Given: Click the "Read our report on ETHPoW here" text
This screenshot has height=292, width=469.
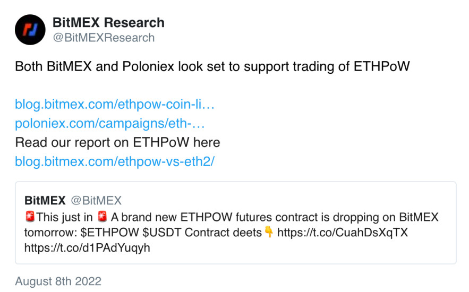Looking at the screenshot, I should point(117,142).
